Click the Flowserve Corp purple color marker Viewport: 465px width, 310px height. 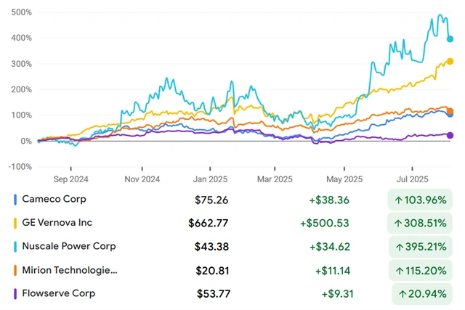(16, 293)
